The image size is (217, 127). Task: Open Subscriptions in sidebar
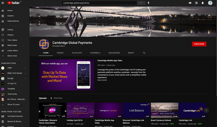(x=14, y=21)
